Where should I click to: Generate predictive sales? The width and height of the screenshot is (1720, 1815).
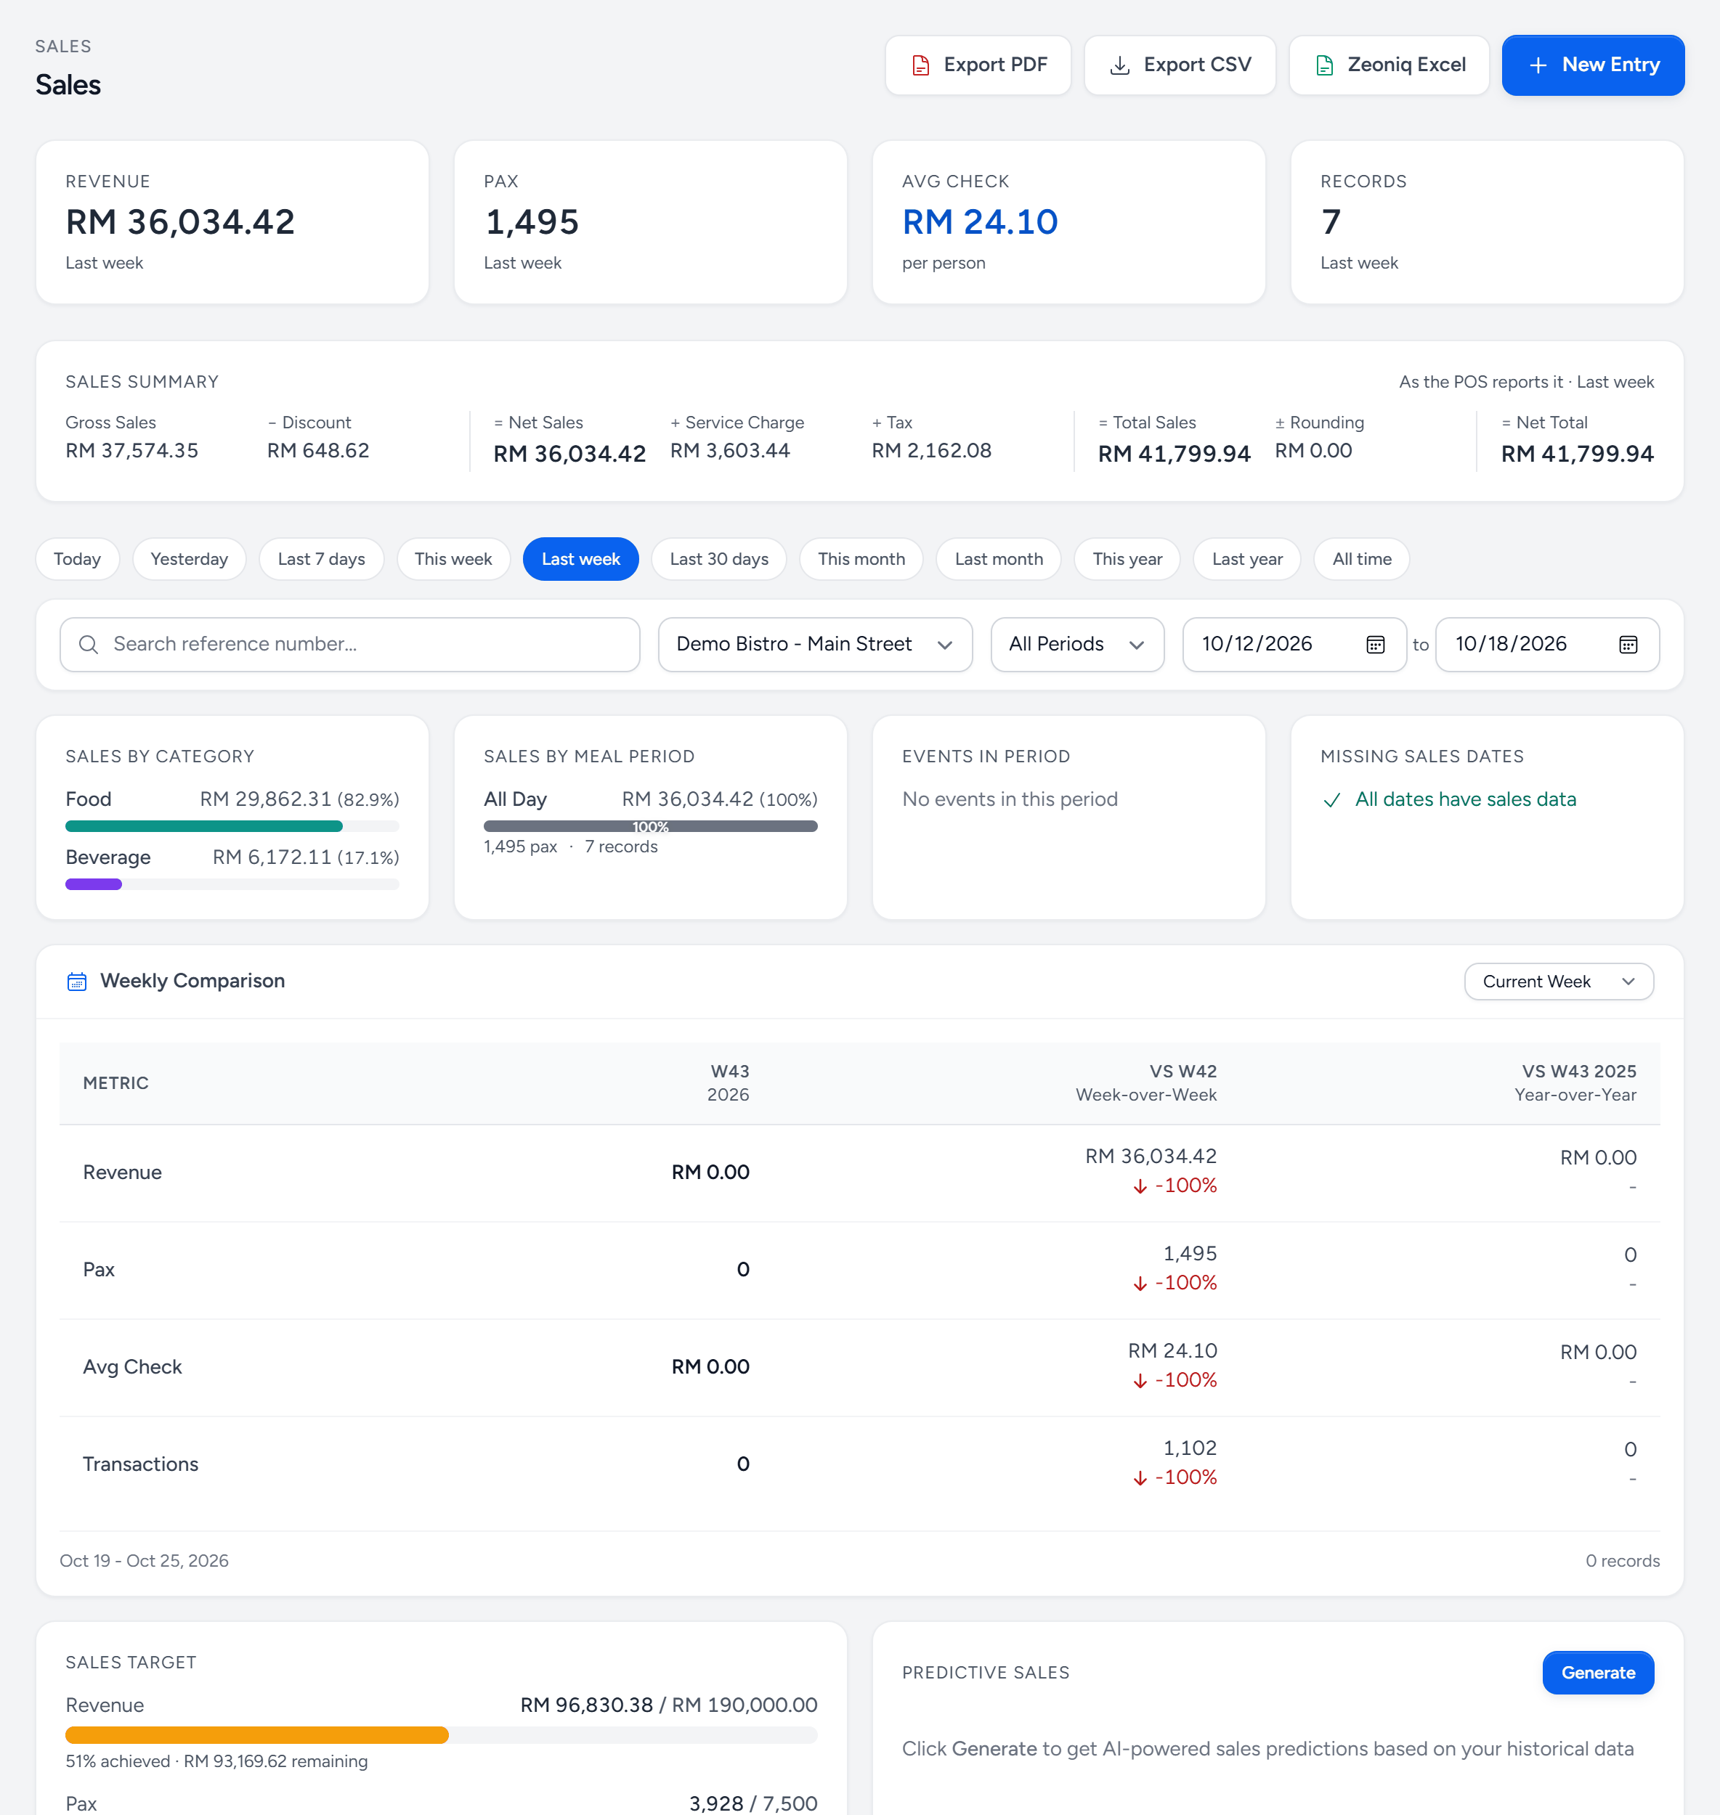1598,1673
